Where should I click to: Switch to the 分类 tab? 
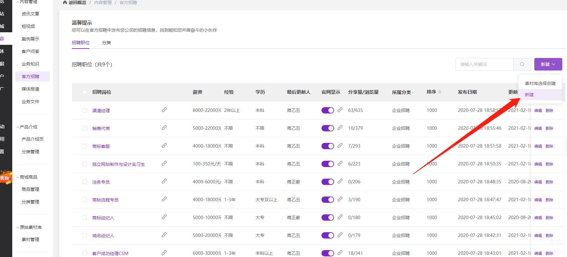106,43
